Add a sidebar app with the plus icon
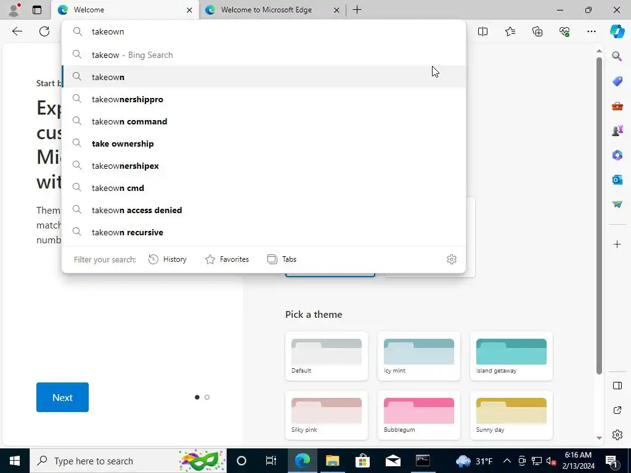Image resolution: width=631 pixels, height=473 pixels. pyautogui.click(x=617, y=244)
